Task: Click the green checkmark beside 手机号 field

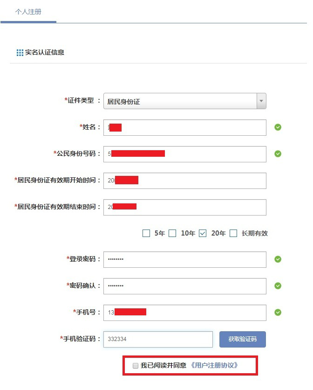Action: [x=278, y=313]
